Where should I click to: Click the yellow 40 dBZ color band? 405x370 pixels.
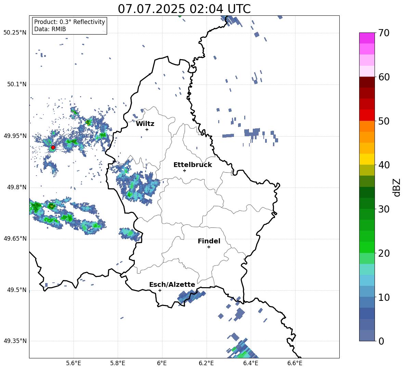tap(367, 159)
